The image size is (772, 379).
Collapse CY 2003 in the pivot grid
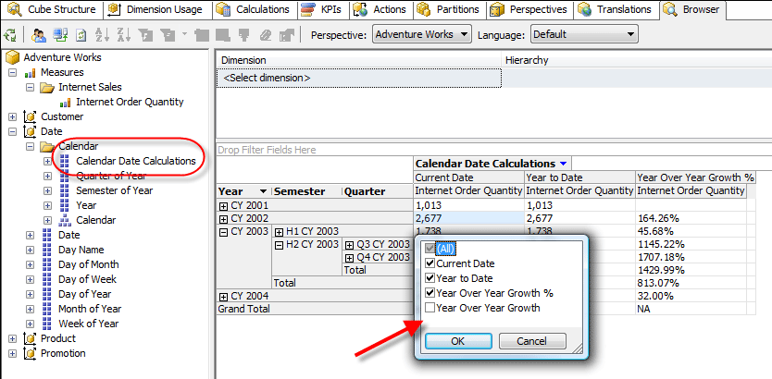point(223,231)
